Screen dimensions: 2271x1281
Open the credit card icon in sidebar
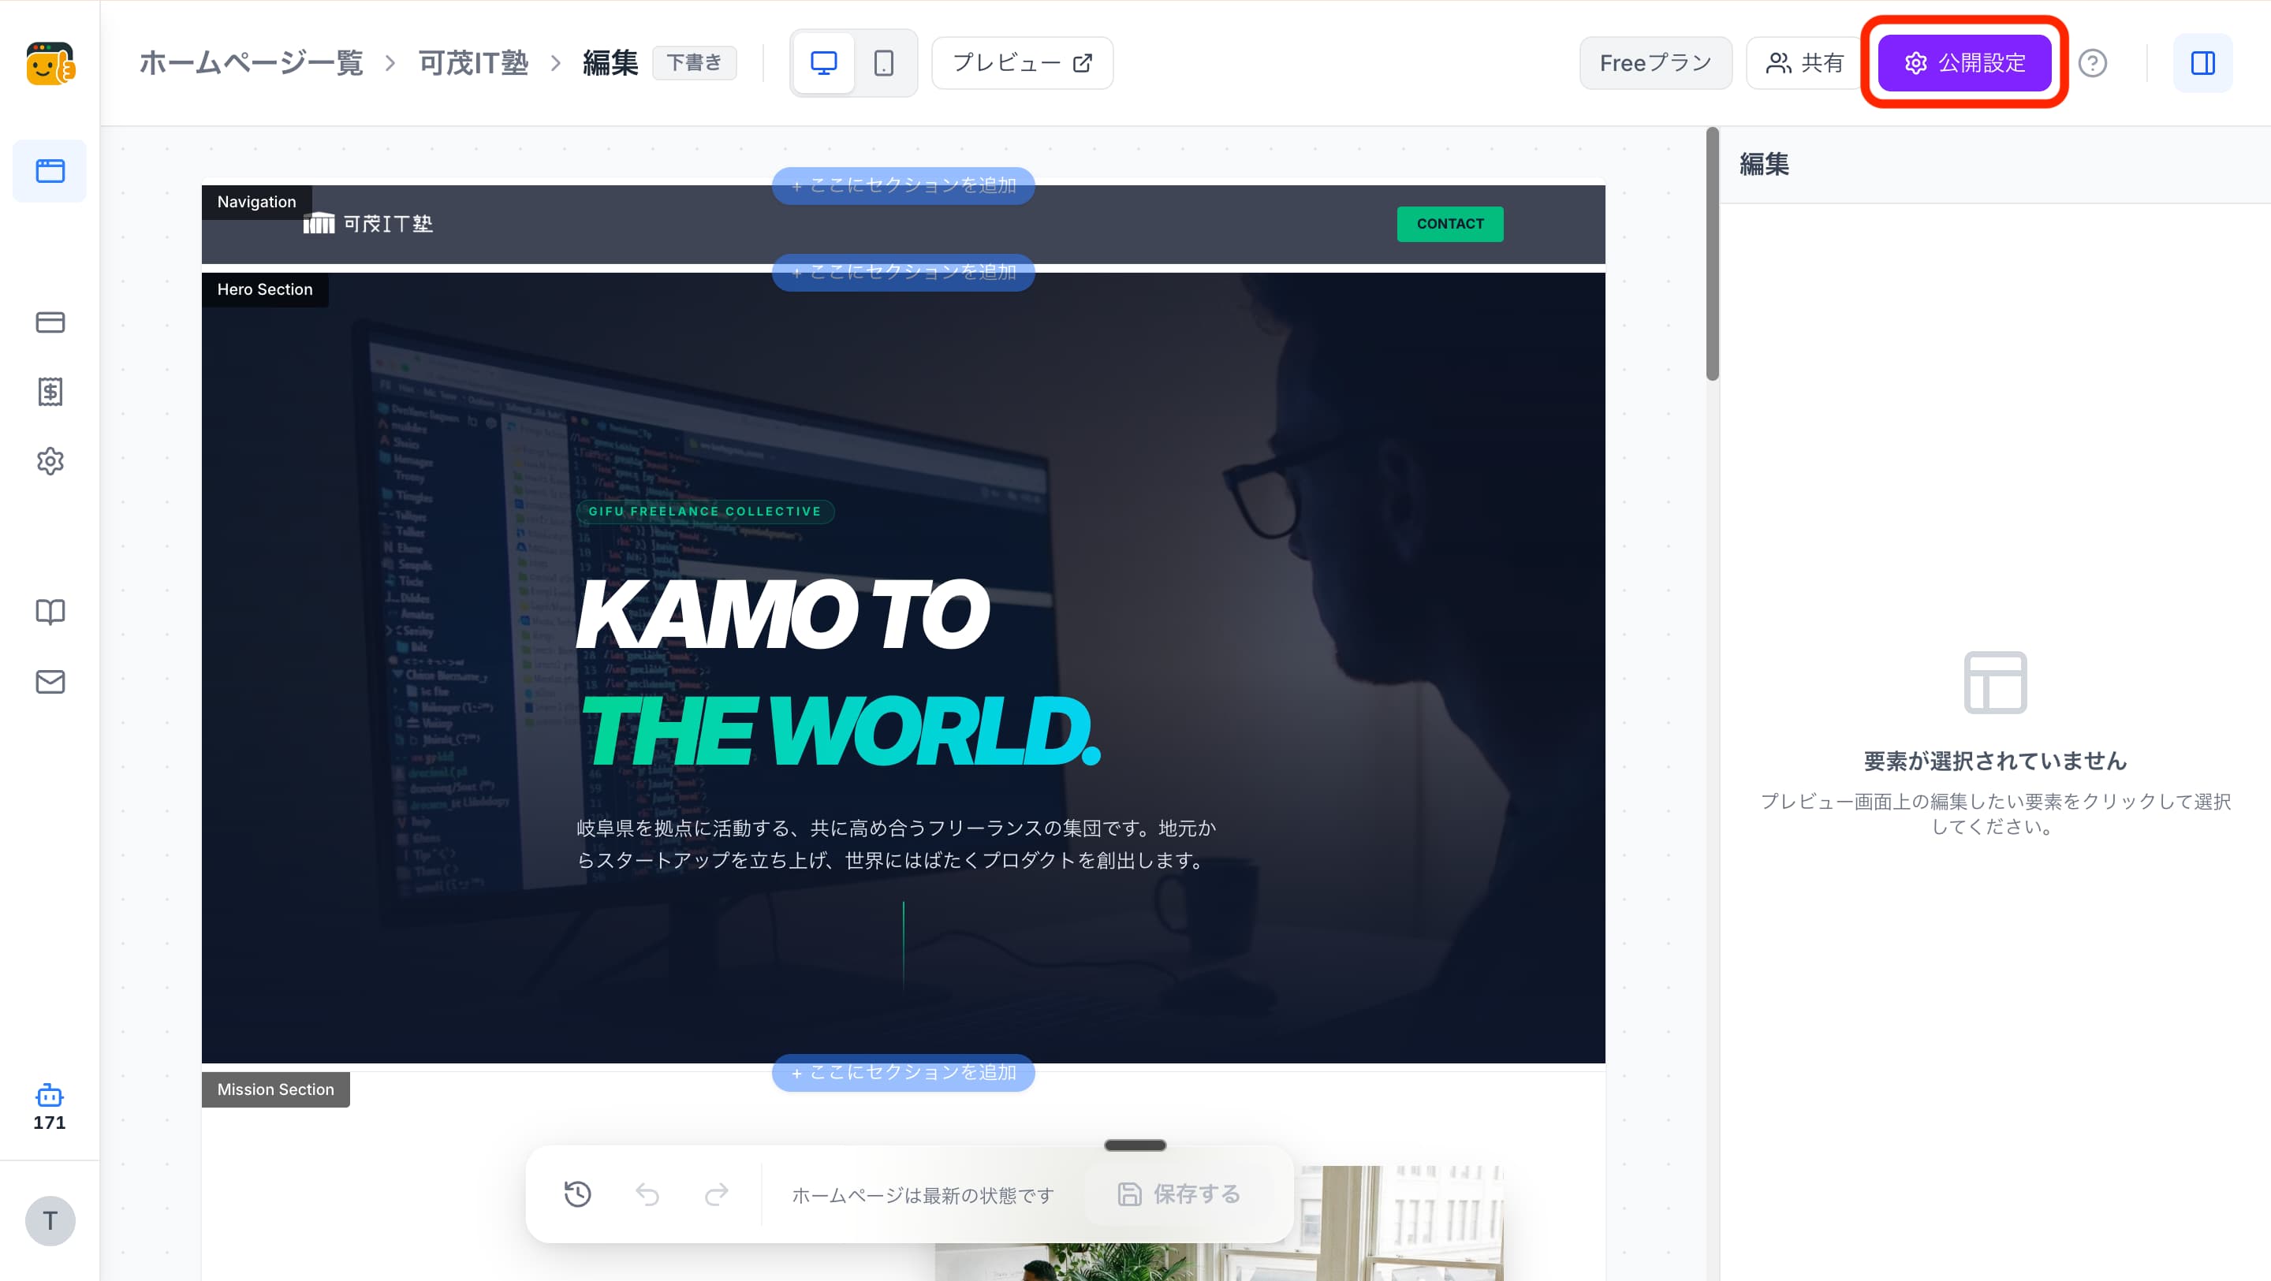click(x=50, y=322)
